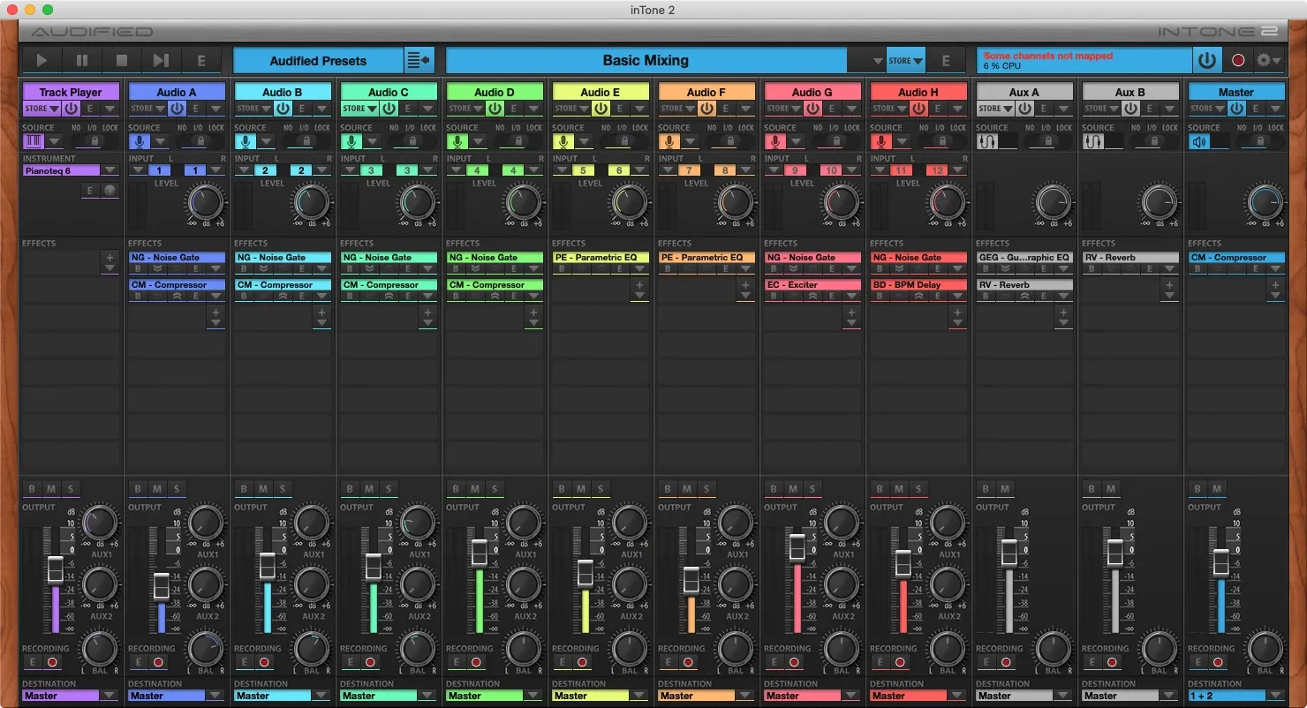Add a new effect on the Audio H channel
1307x708 pixels.
tap(957, 313)
